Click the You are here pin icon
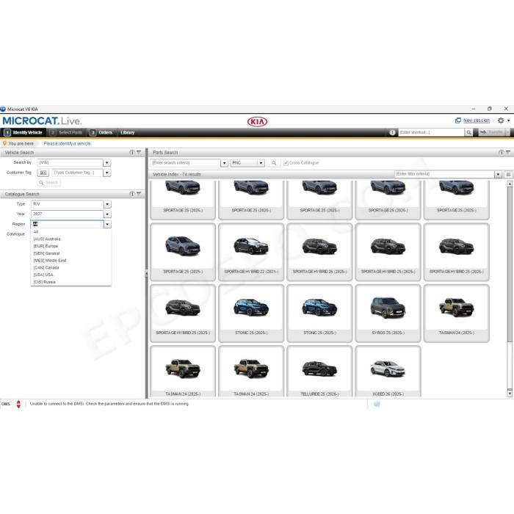Viewport: 514px width, 514px height. tap(4, 144)
